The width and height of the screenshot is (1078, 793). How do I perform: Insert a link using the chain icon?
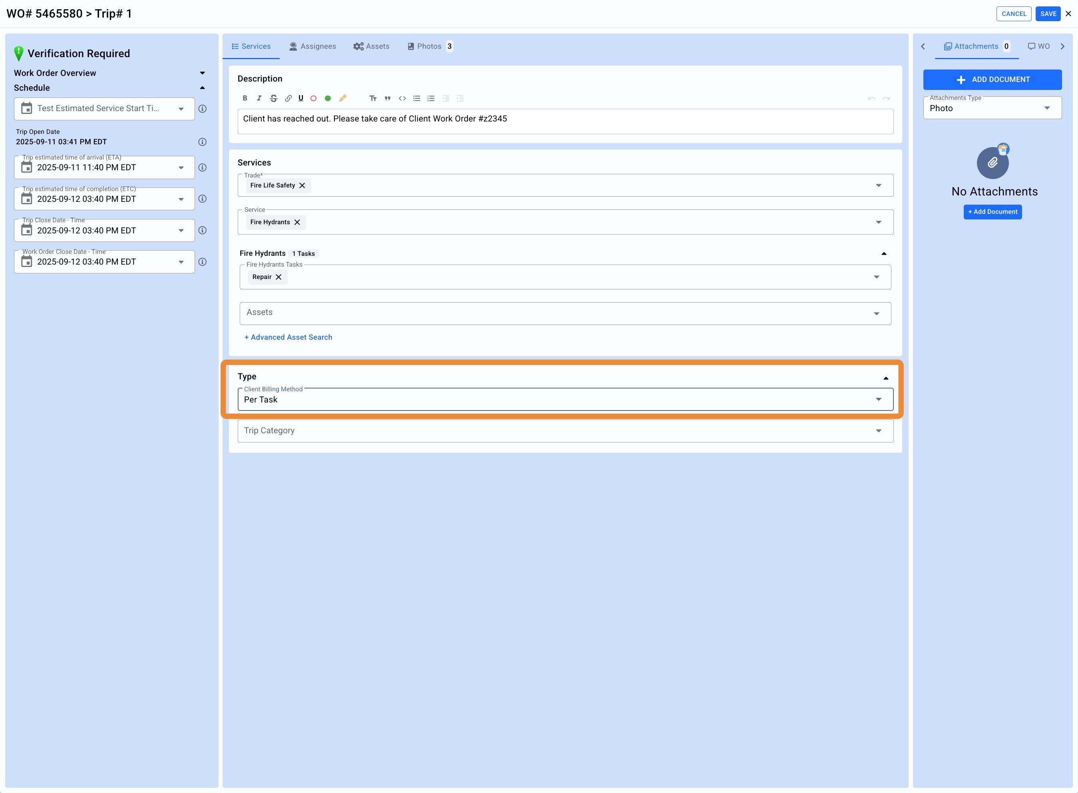pyautogui.click(x=288, y=98)
